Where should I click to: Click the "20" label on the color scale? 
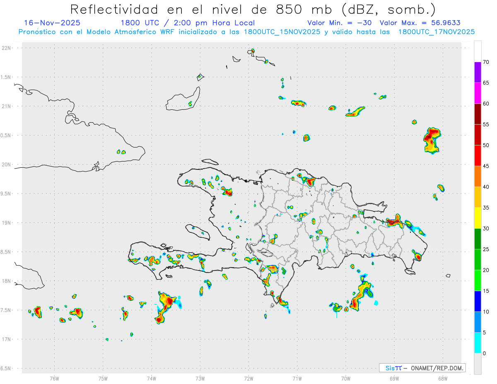[x=486, y=270]
